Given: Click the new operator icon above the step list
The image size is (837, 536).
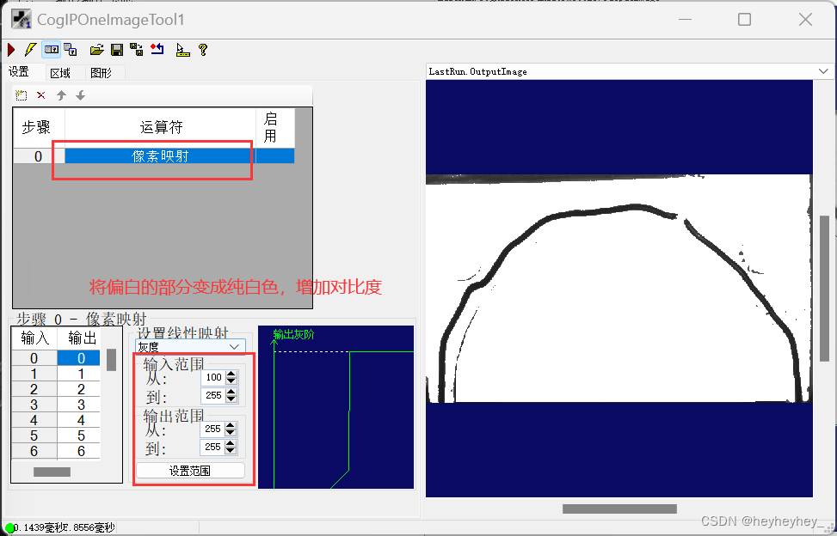Looking at the screenshot, I should point(22,94).
